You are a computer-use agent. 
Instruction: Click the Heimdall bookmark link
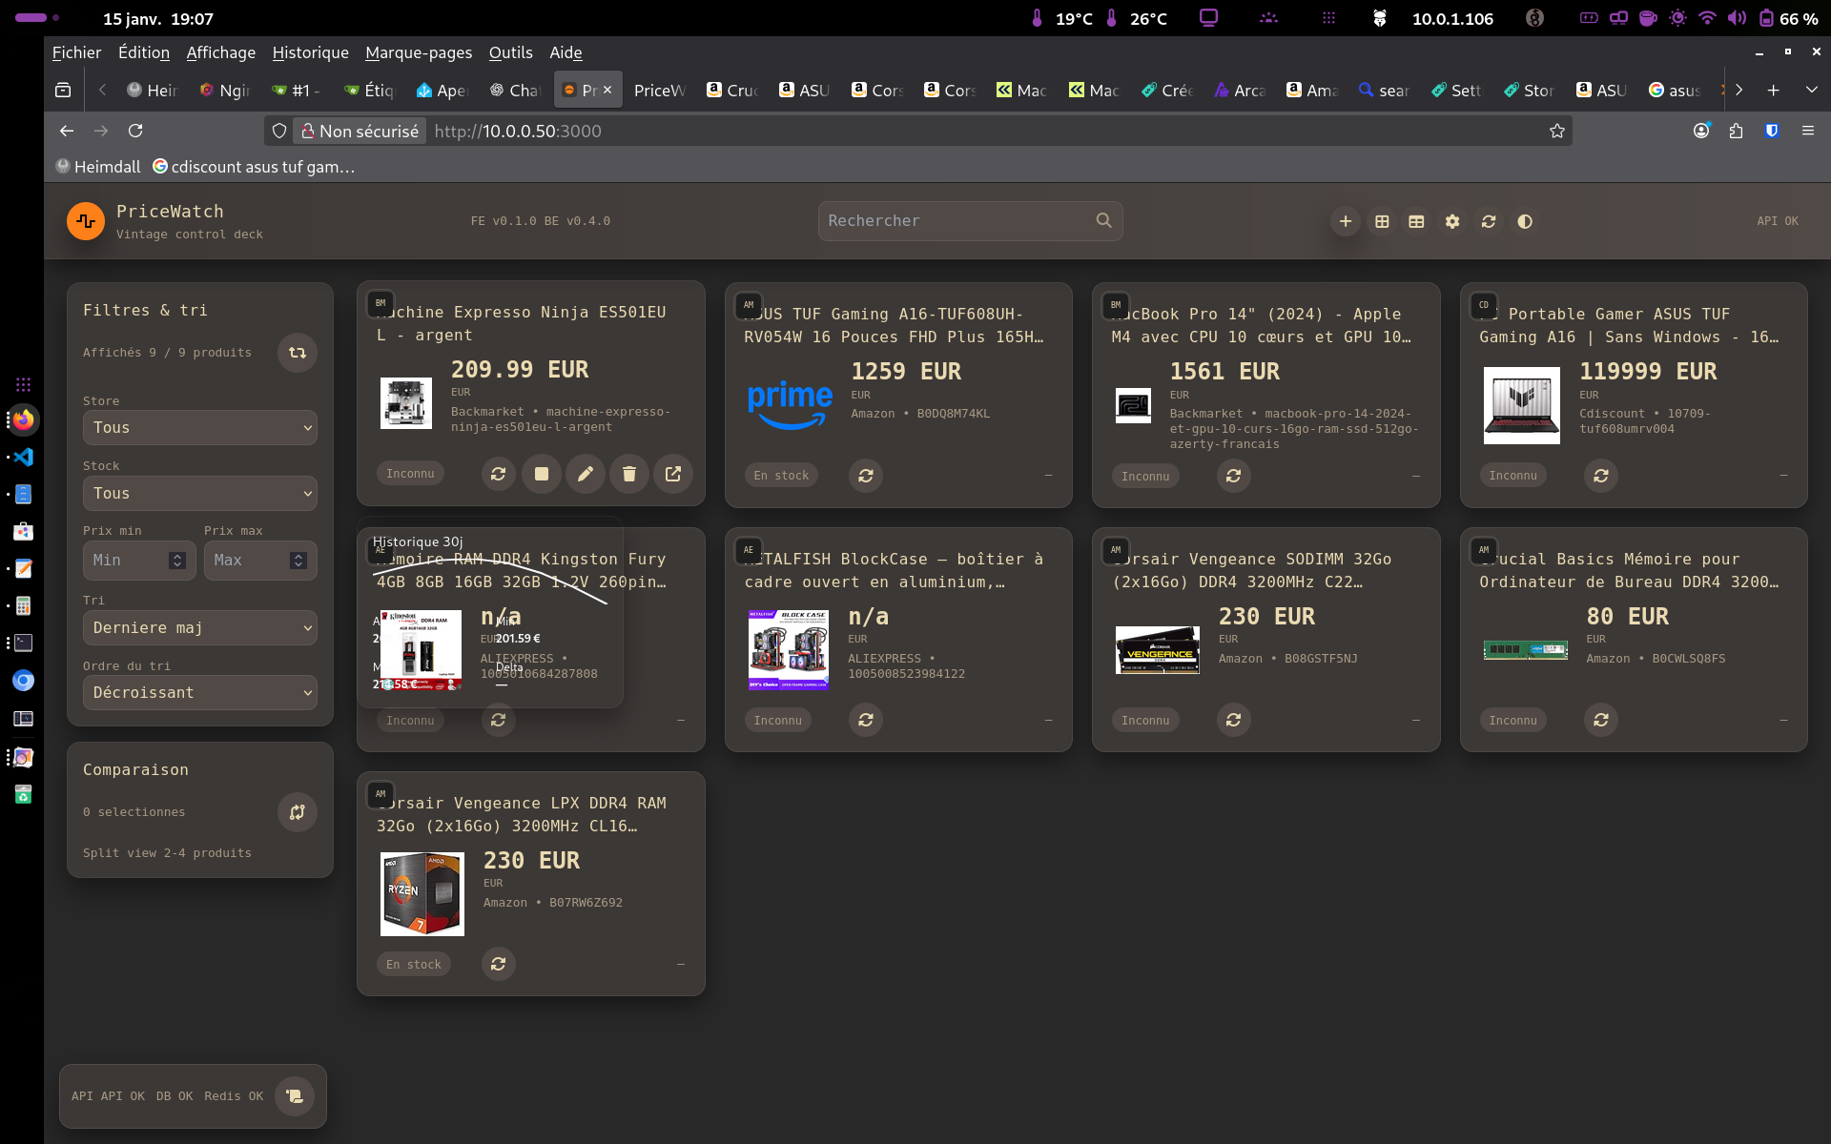pos(98,167)
